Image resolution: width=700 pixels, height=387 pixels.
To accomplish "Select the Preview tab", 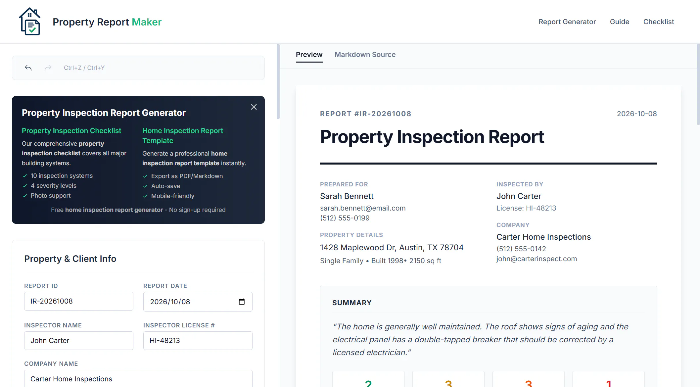I will pyautogui.click(x=309, y=55).
